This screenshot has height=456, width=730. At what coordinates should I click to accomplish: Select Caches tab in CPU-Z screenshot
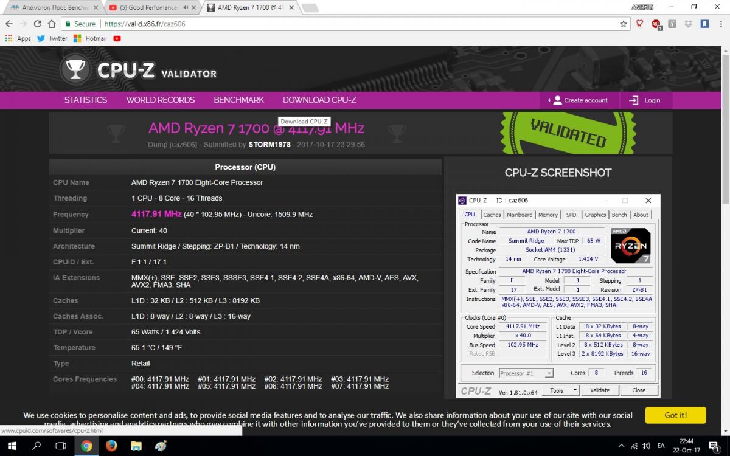point(492,215)
